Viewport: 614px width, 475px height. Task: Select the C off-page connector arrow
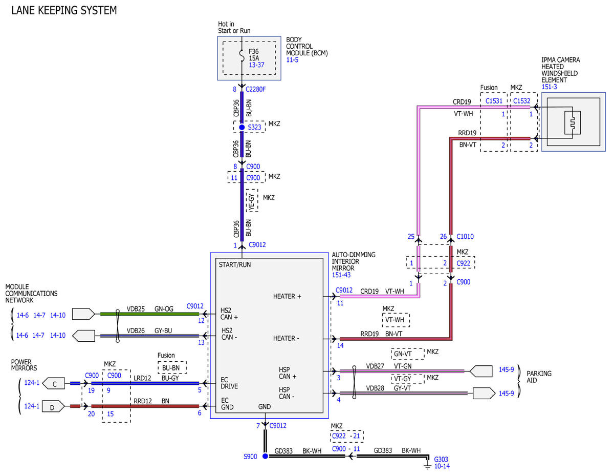[x=53, y=383]
